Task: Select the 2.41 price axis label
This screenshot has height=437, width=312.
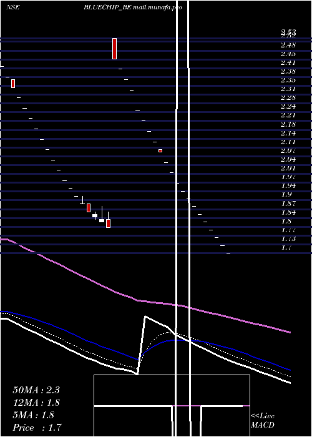Action: (288, 62)
